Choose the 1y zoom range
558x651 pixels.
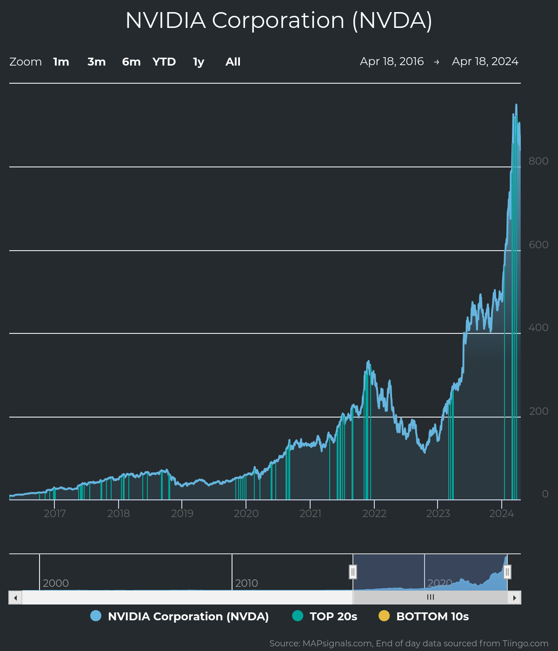click(x=199, y=62)
